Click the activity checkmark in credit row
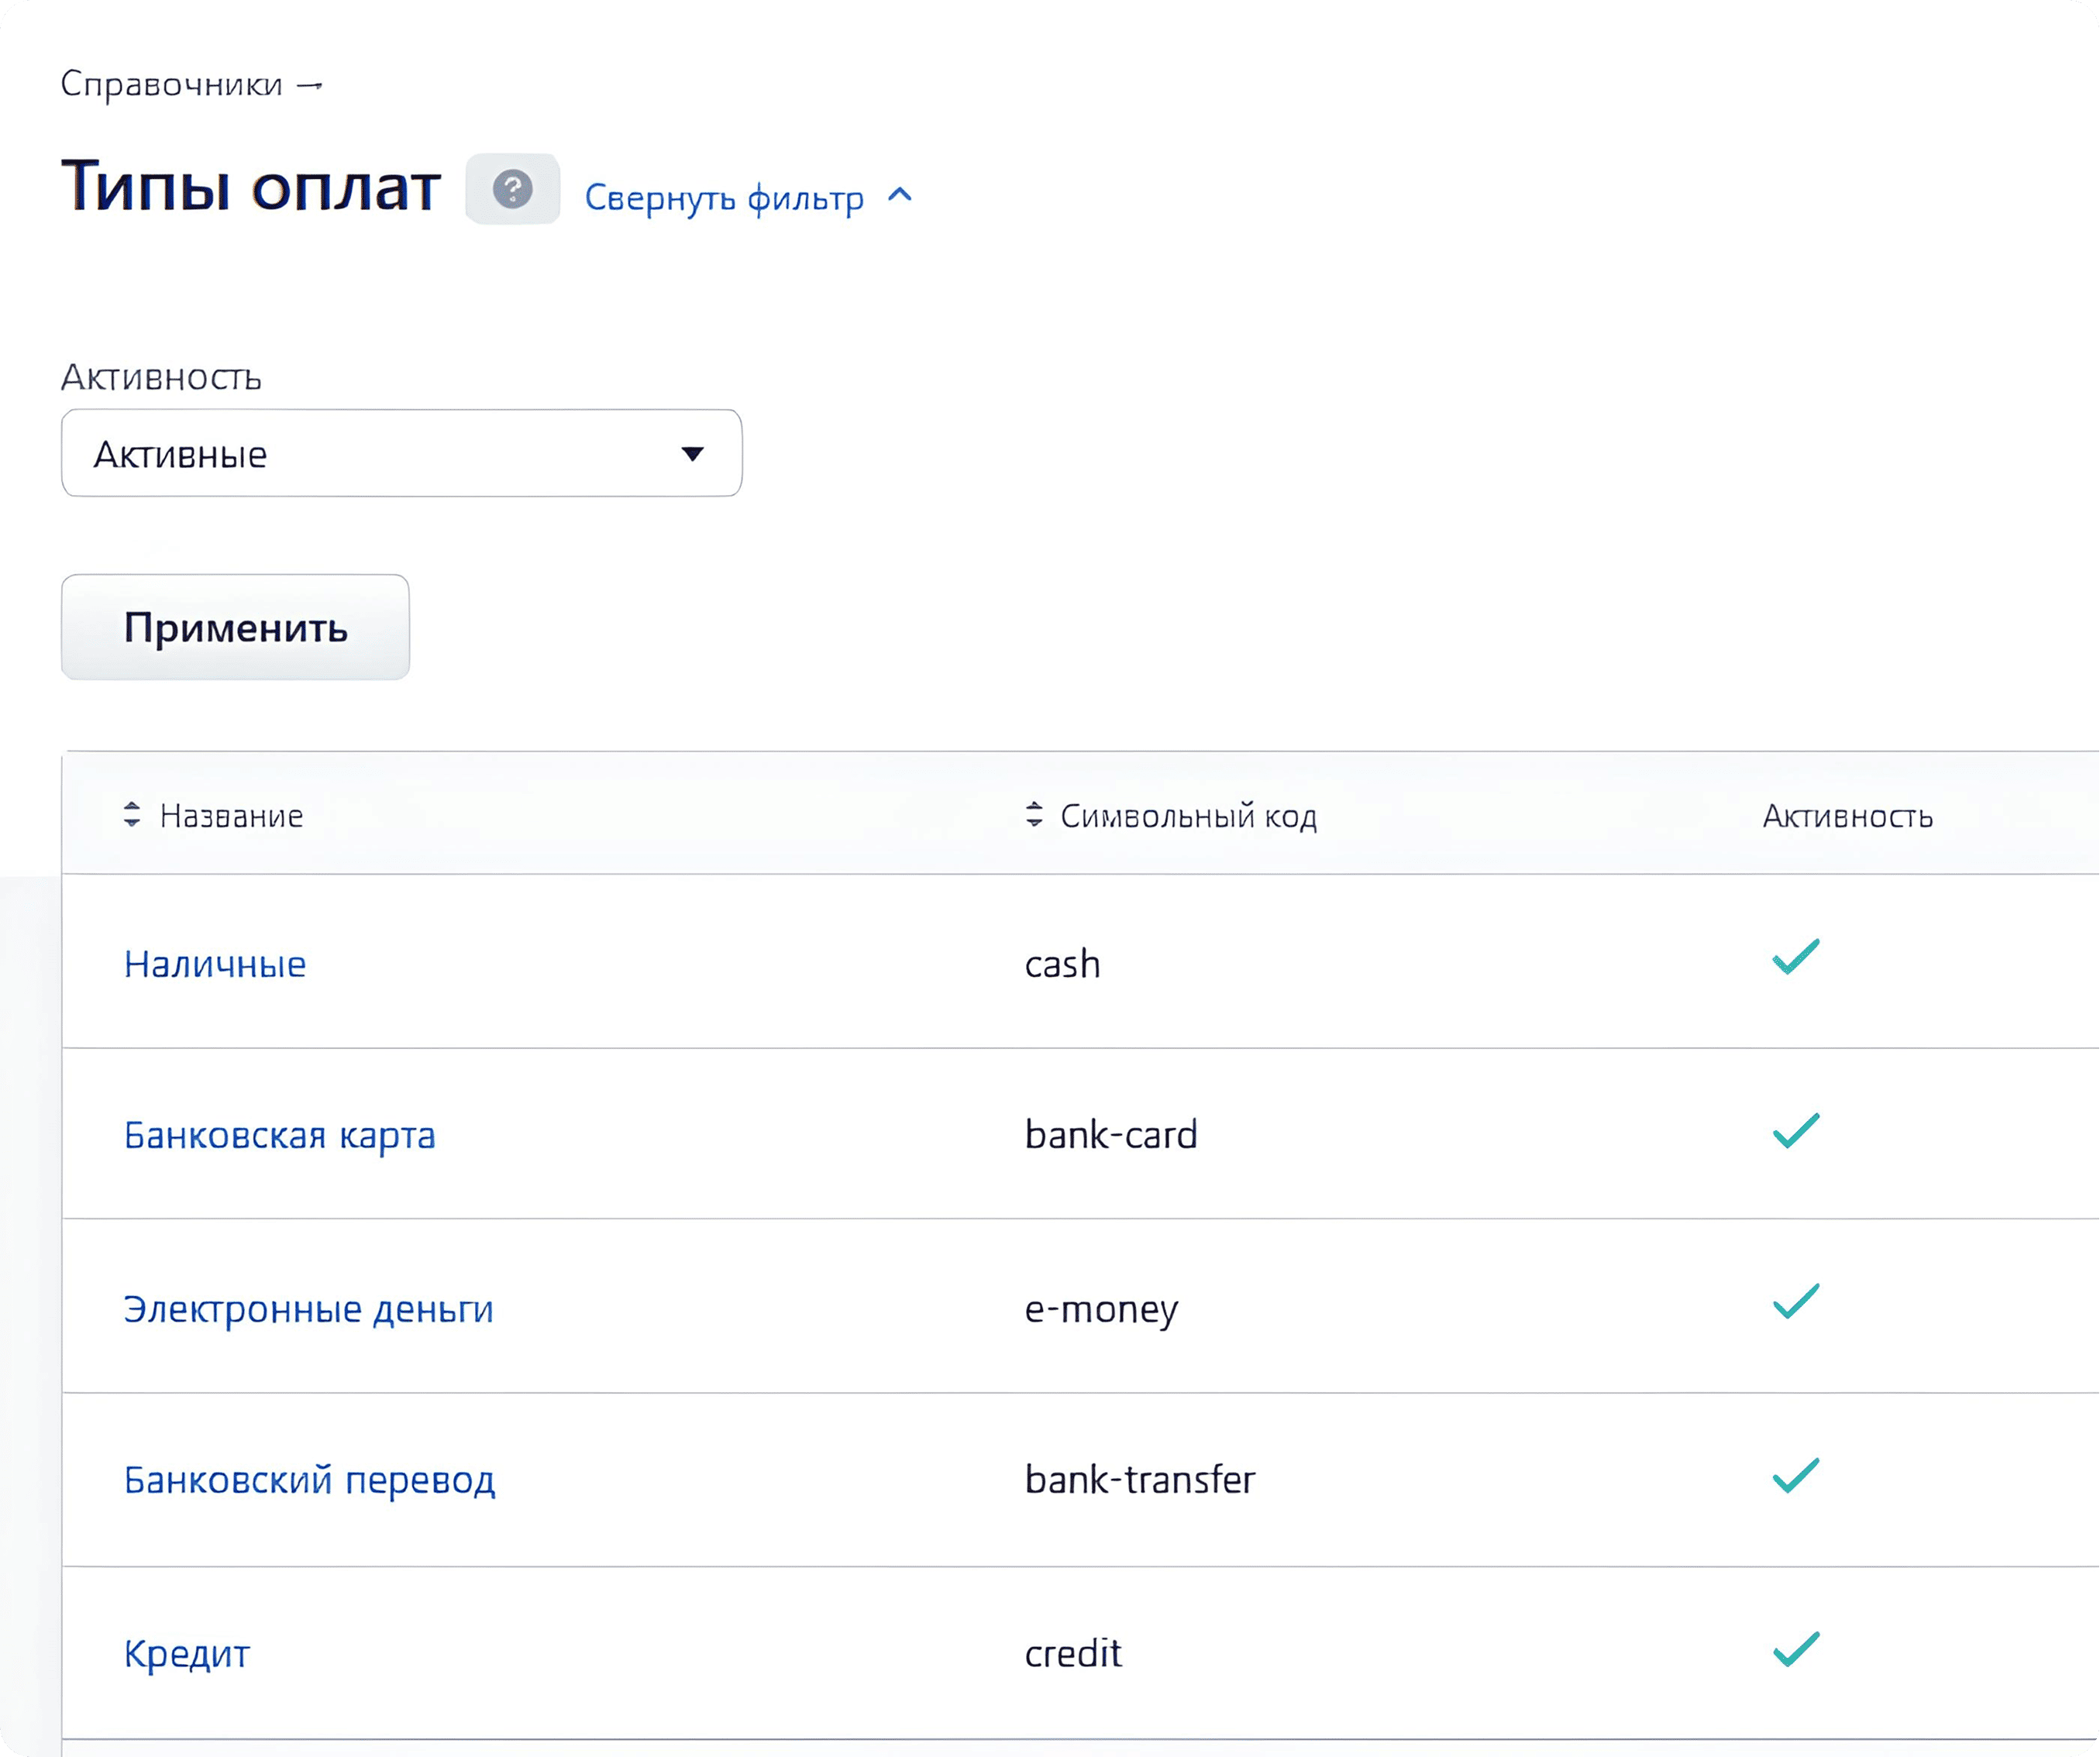This screenshot has width=2100, height=1757. click(1796, 1649)
